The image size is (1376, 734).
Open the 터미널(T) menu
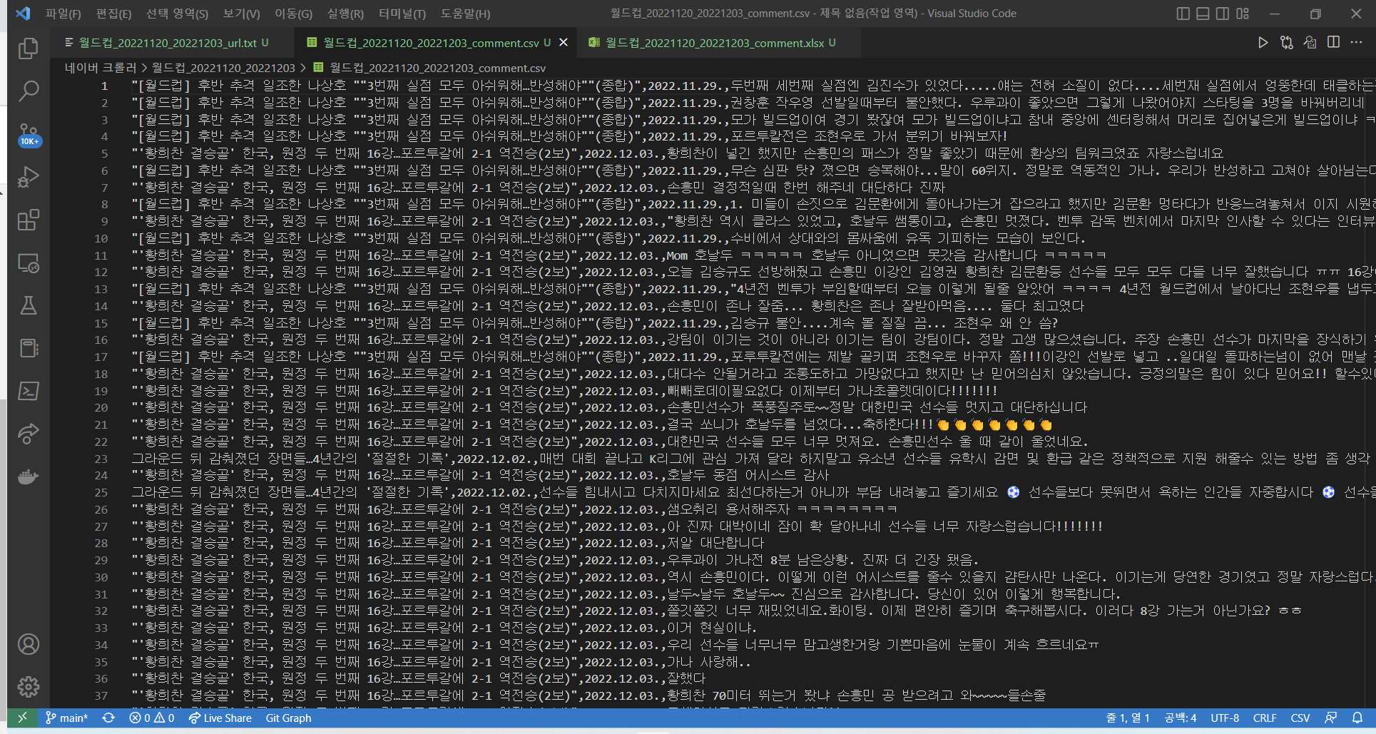tap(402, 14)
